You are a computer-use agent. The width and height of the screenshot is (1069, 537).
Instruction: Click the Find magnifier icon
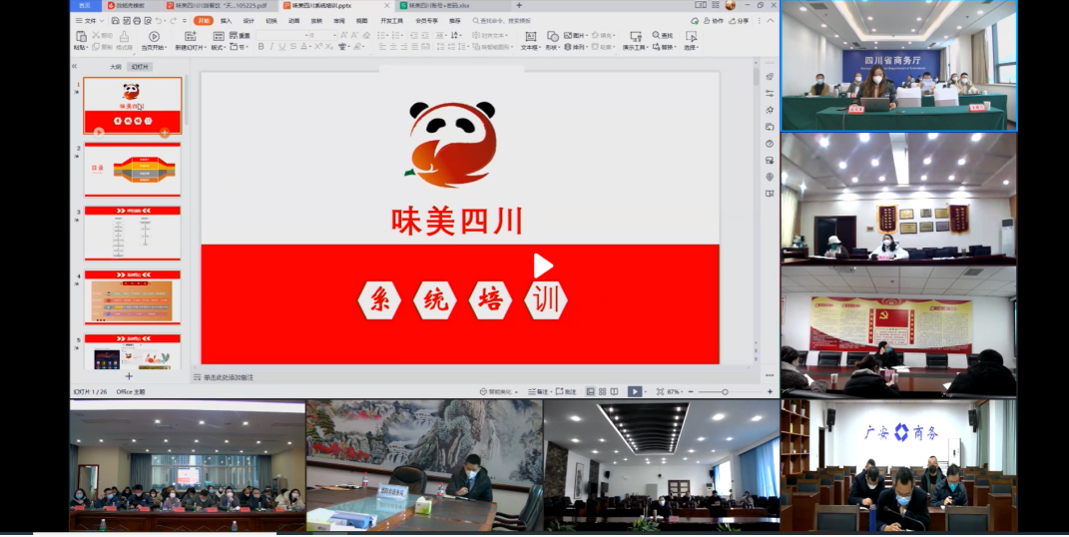click(x=656, y=35)
